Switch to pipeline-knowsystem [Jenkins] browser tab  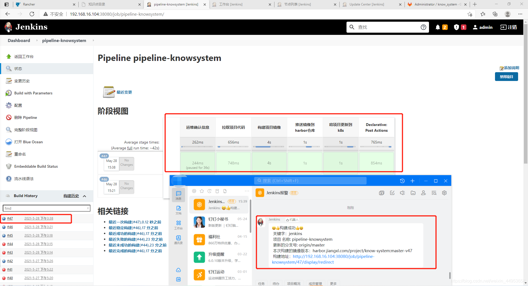[x=176, y=4]
